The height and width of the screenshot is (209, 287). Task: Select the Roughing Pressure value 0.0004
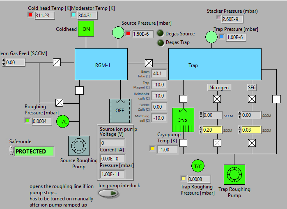click(x=42, y=121)
